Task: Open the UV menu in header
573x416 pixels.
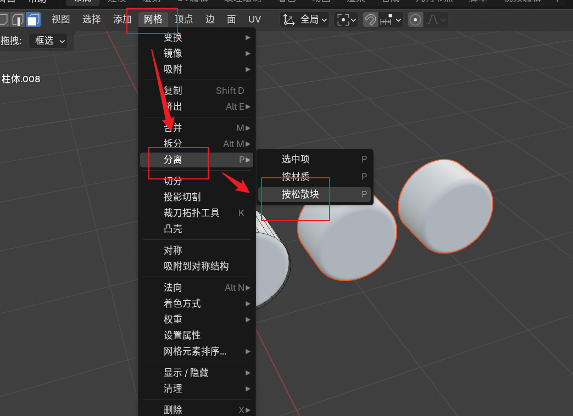Action: coord(254,20)
